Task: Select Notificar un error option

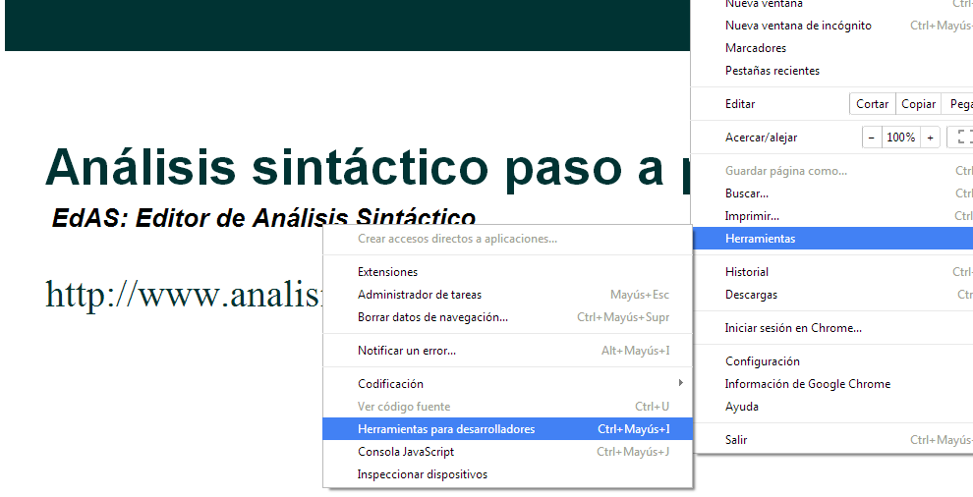Action: [407, 351]
